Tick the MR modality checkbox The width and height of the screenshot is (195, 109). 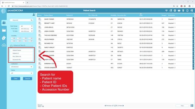pos(13,38)
